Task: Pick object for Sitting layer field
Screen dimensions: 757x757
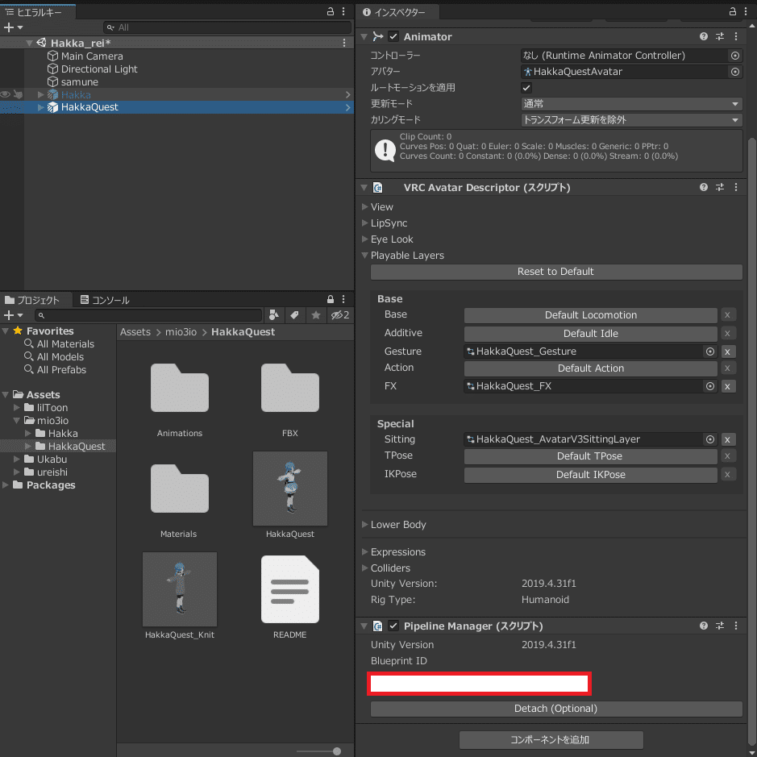Action: click(709, 439)
